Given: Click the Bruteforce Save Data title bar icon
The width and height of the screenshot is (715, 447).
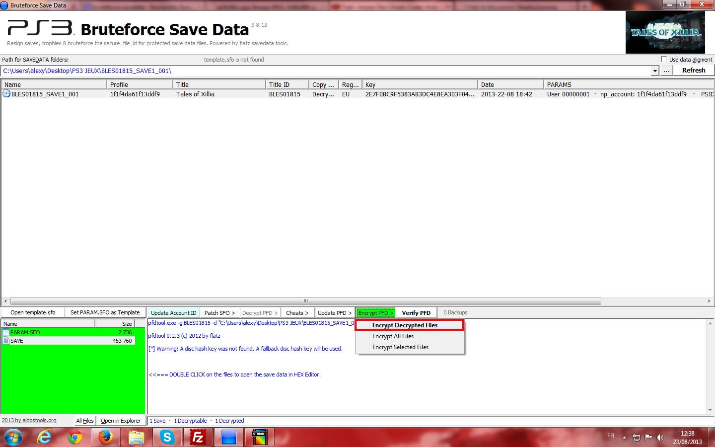Looking at the screenshot, I should pyautogui.click(x=4, y=5).
